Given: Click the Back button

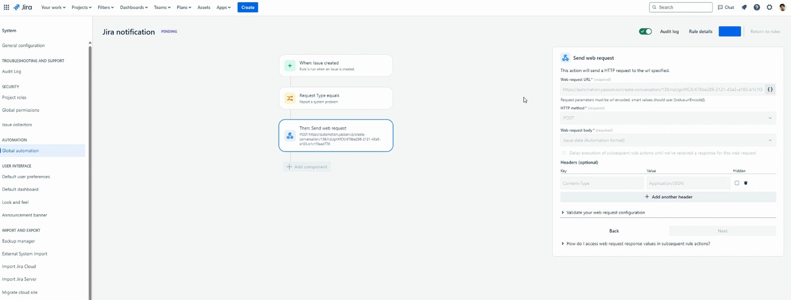Looking at the screenshot, I should point(614,231).
